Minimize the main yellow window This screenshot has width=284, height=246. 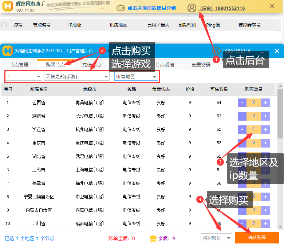click(x=259, y=6)
